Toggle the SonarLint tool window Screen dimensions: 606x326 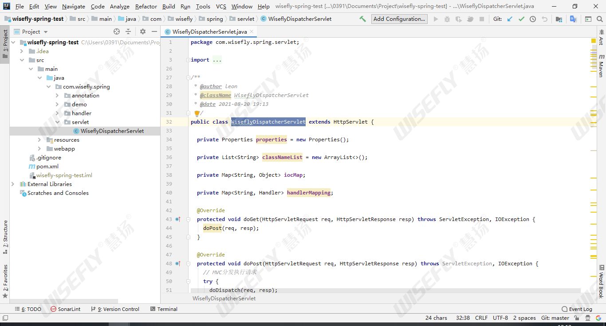click(65, 309)
